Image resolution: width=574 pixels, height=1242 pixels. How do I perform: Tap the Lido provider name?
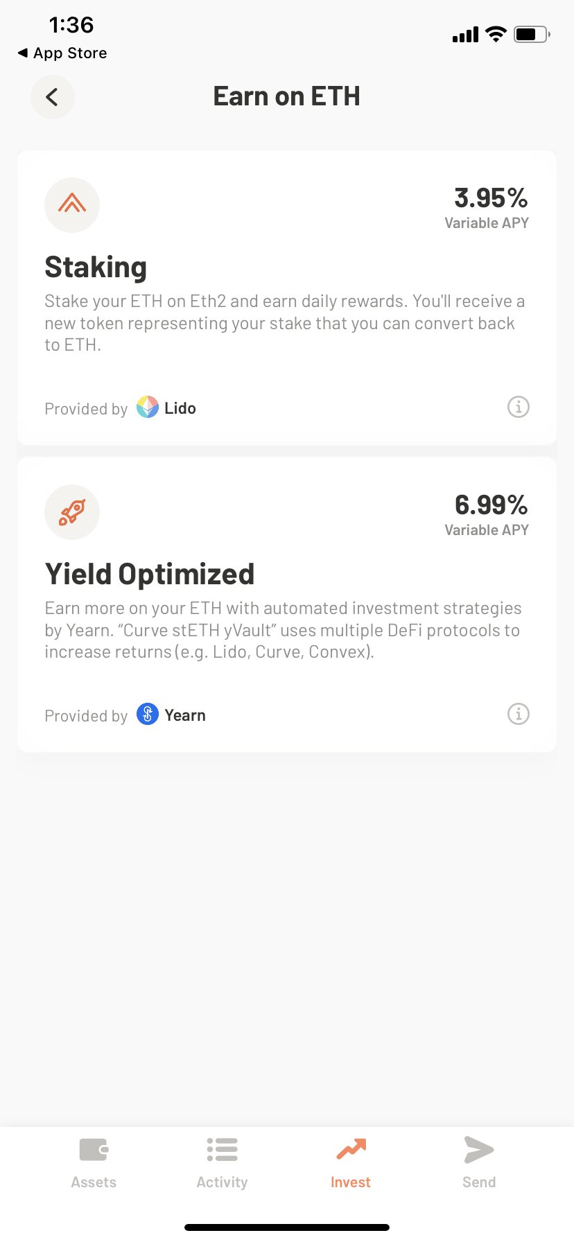[x=180, y=408]
